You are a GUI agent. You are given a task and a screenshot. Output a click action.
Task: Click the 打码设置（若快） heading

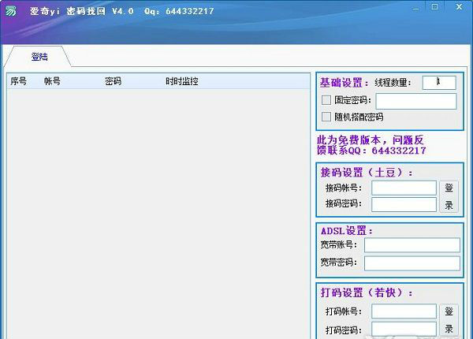coord(367,292)
